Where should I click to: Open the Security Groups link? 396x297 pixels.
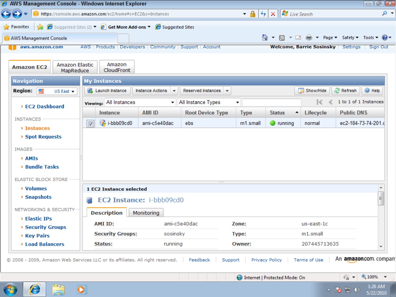tap(46, 227)
